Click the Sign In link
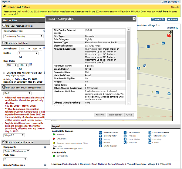The image size is (182, 169). 6,2
